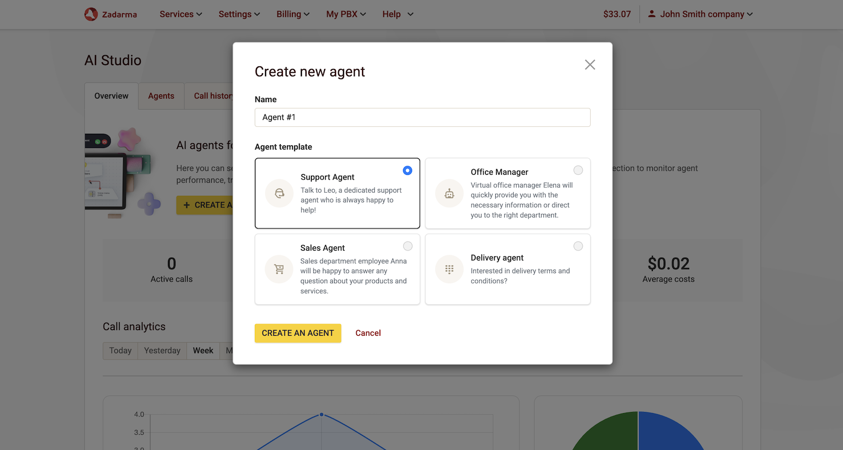The height and width of the screenshot is (450, 843).
Task: Select the Office Manager radio button
Action: pos(578,171)
